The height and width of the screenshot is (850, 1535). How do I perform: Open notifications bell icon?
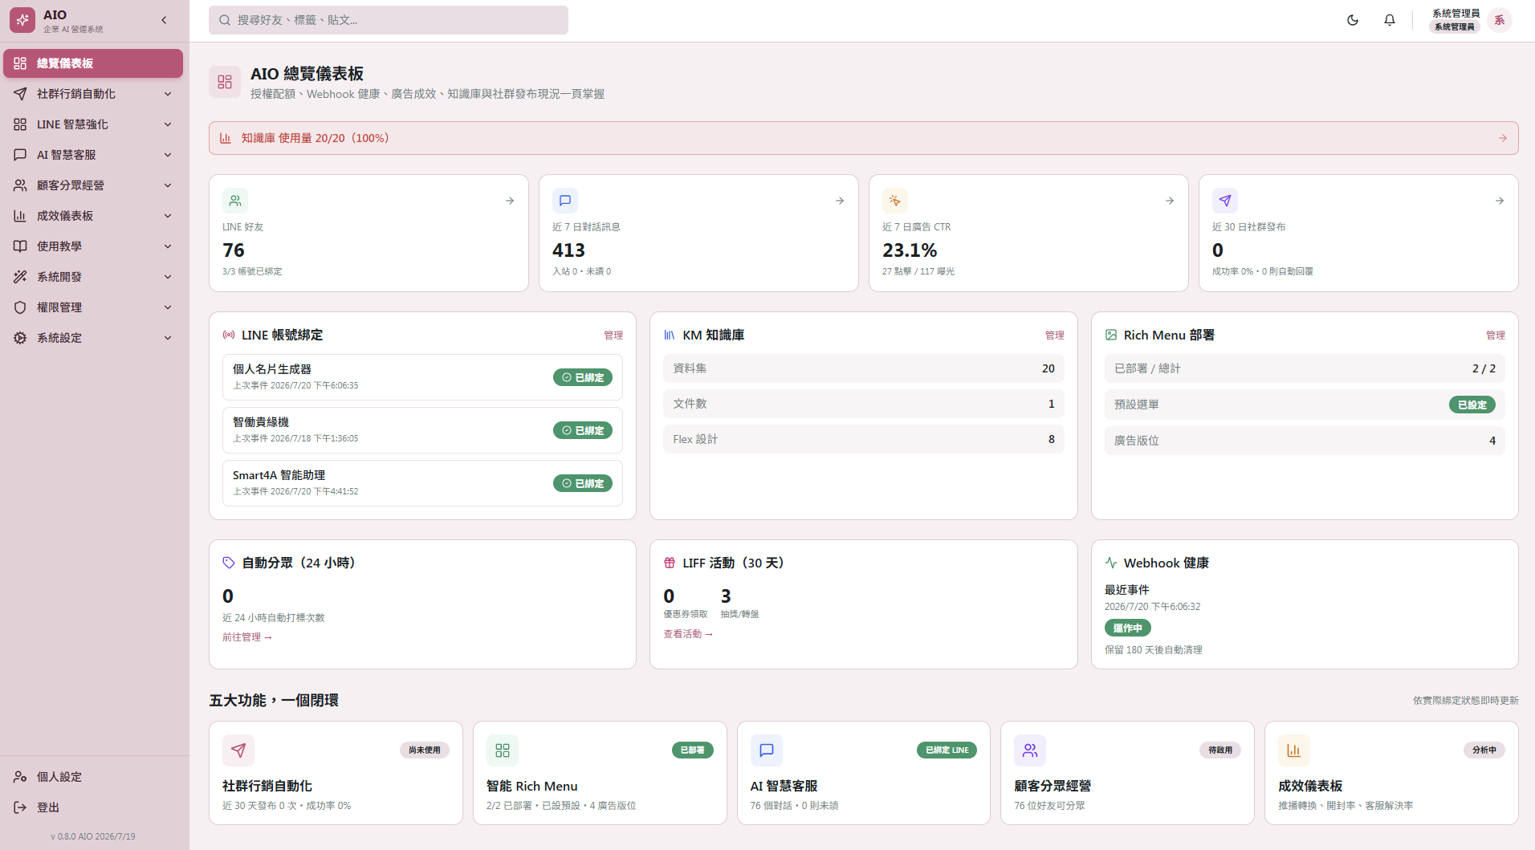point(1390,20)
